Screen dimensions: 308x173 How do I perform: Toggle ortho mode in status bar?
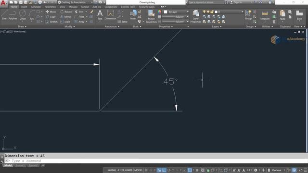click(x=164, y=170)
